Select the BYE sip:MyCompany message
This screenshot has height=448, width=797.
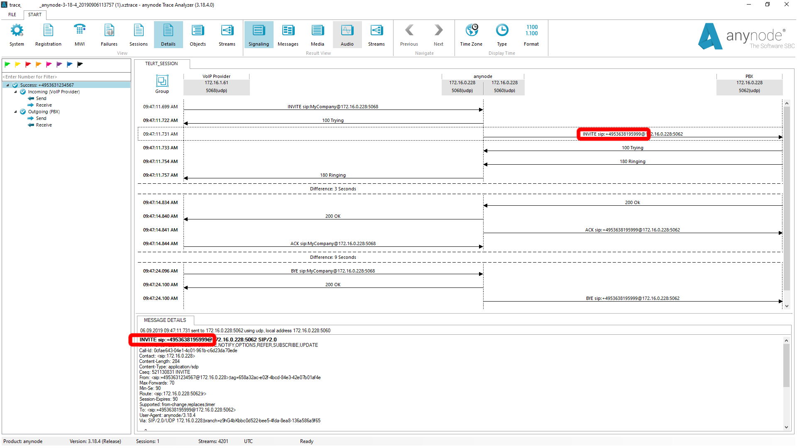[333, 271]
